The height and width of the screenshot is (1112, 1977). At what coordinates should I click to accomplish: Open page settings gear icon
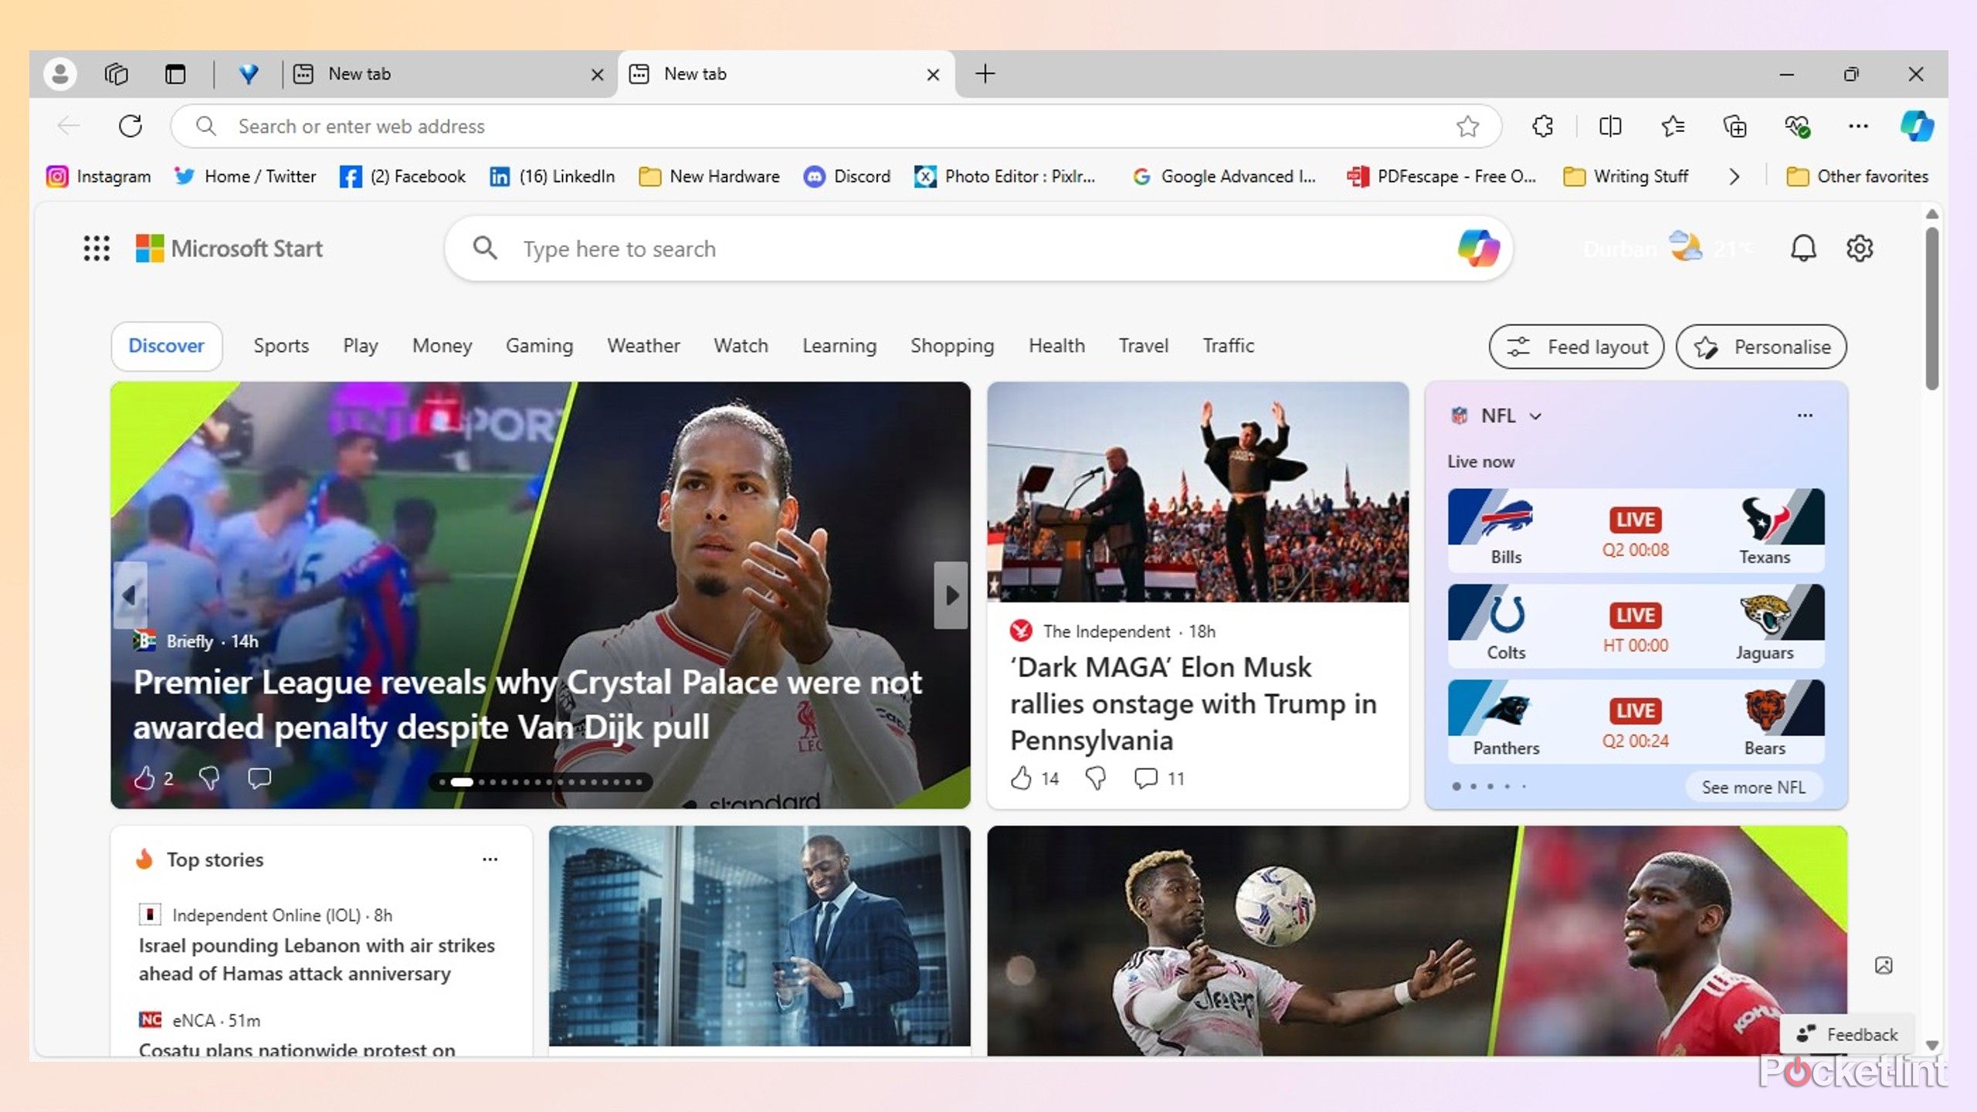click(x=1860, y=249)
